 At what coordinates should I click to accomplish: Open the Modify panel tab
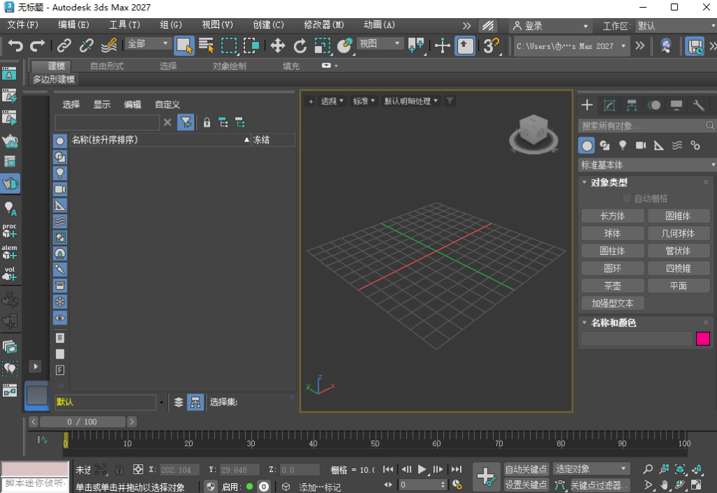click(x=609, y=106)
